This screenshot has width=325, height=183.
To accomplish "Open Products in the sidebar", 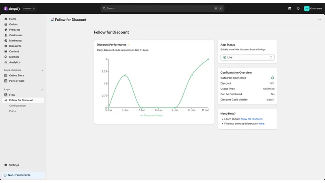I will pos(15,30).
